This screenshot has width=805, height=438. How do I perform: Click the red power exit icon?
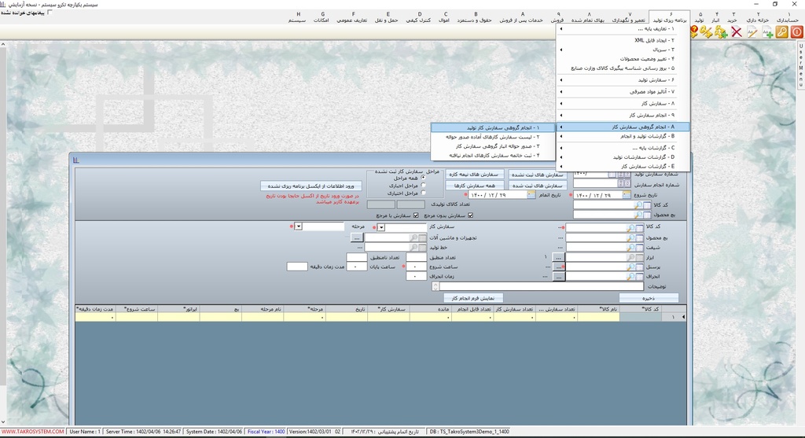coord(796,32)
